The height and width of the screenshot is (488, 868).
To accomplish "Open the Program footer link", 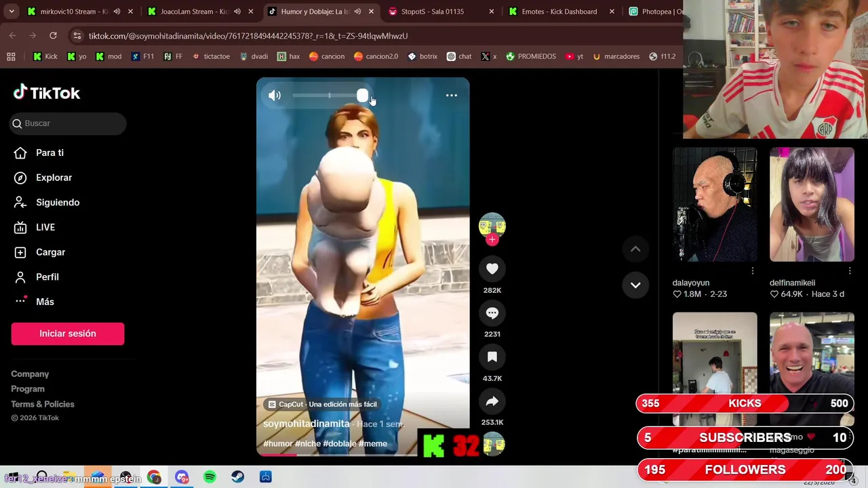I will tap(28, 389).
